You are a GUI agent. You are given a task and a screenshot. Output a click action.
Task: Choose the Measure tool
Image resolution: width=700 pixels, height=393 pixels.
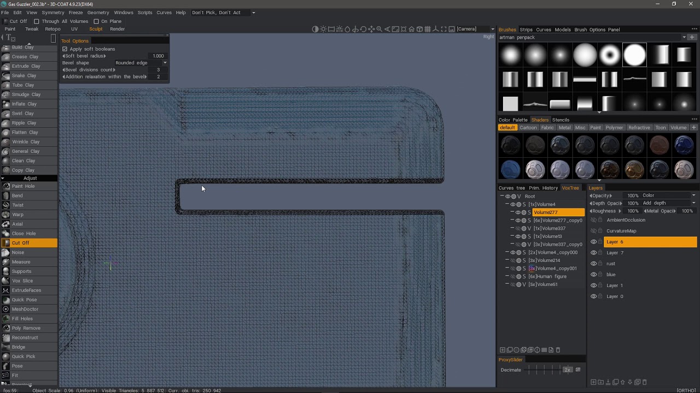tap(28, 262)
